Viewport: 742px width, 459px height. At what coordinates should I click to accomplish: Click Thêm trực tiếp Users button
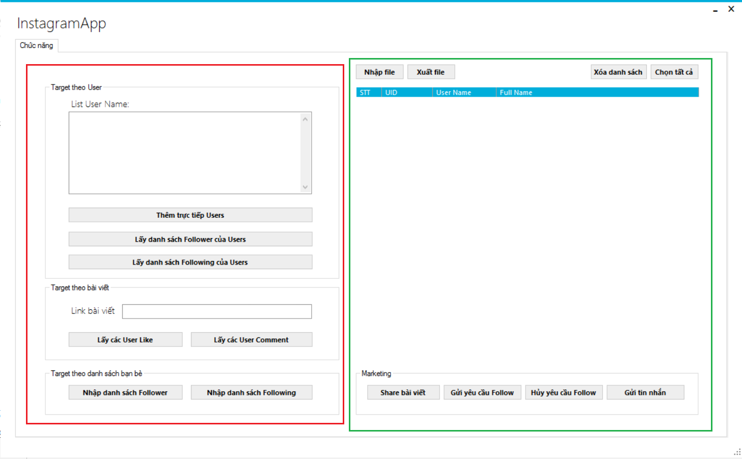190,215
